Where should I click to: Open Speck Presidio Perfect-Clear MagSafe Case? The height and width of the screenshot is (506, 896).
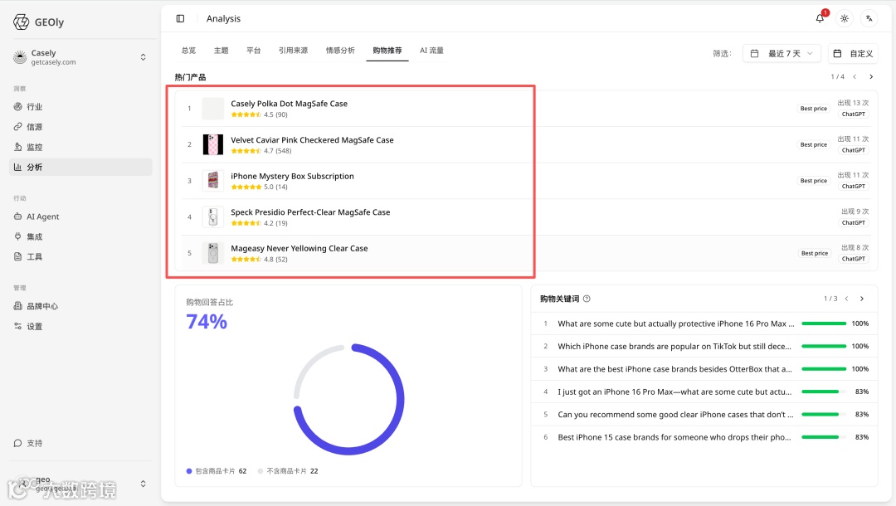point(310,212)
